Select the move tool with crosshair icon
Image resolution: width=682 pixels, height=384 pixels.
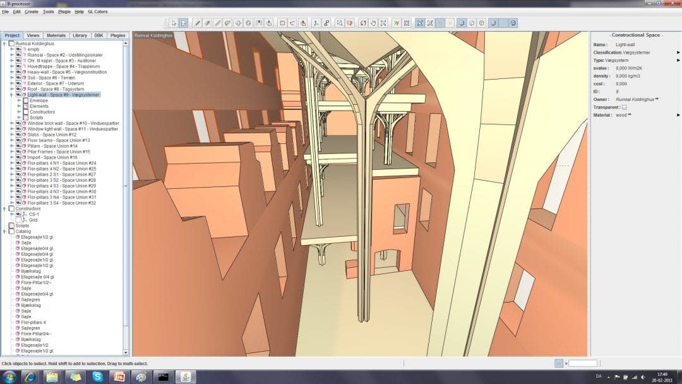tap(237, 23)
